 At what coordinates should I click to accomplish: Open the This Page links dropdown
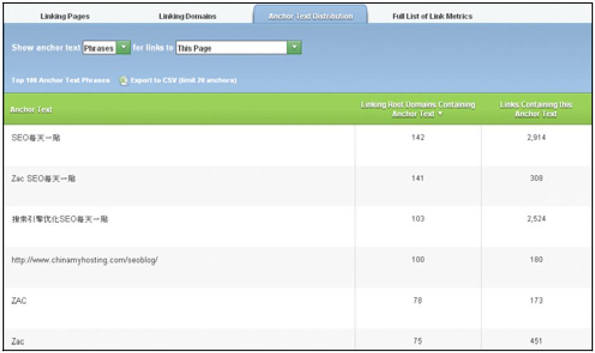tap(239, 48)
